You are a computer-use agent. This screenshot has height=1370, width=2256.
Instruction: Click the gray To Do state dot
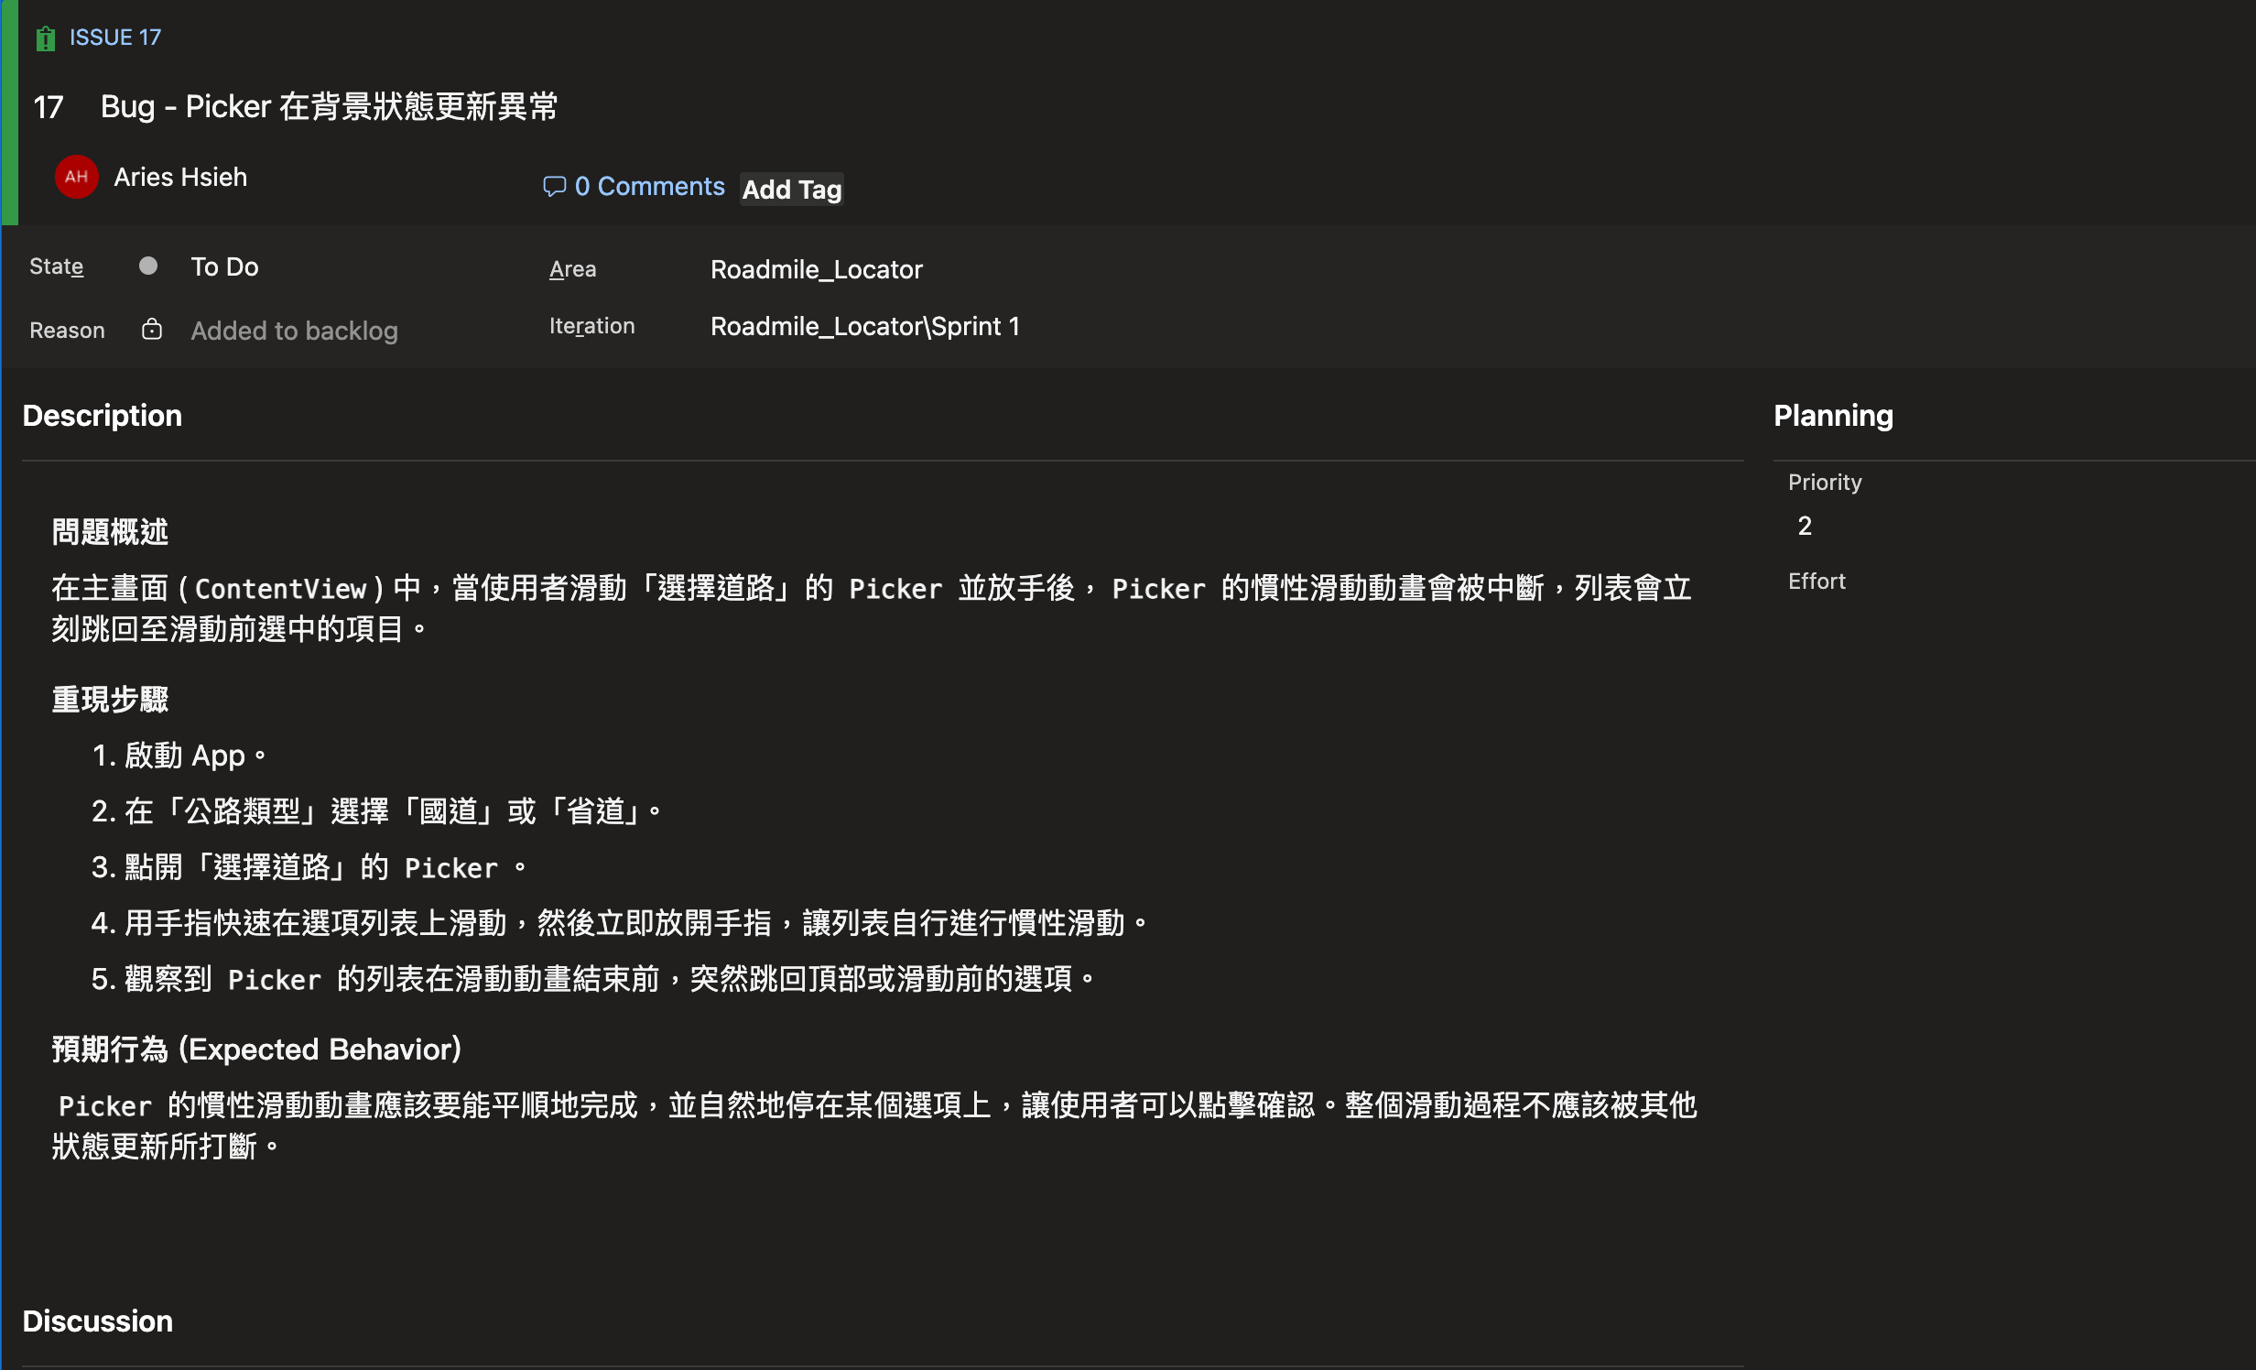tap(148, 266)
